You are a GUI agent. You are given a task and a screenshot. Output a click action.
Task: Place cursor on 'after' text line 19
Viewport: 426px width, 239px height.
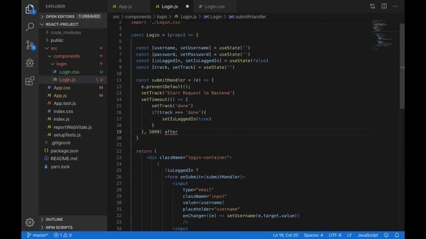point(171,131)
